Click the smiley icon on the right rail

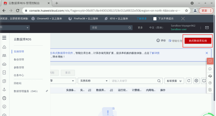tap(210, 69)
